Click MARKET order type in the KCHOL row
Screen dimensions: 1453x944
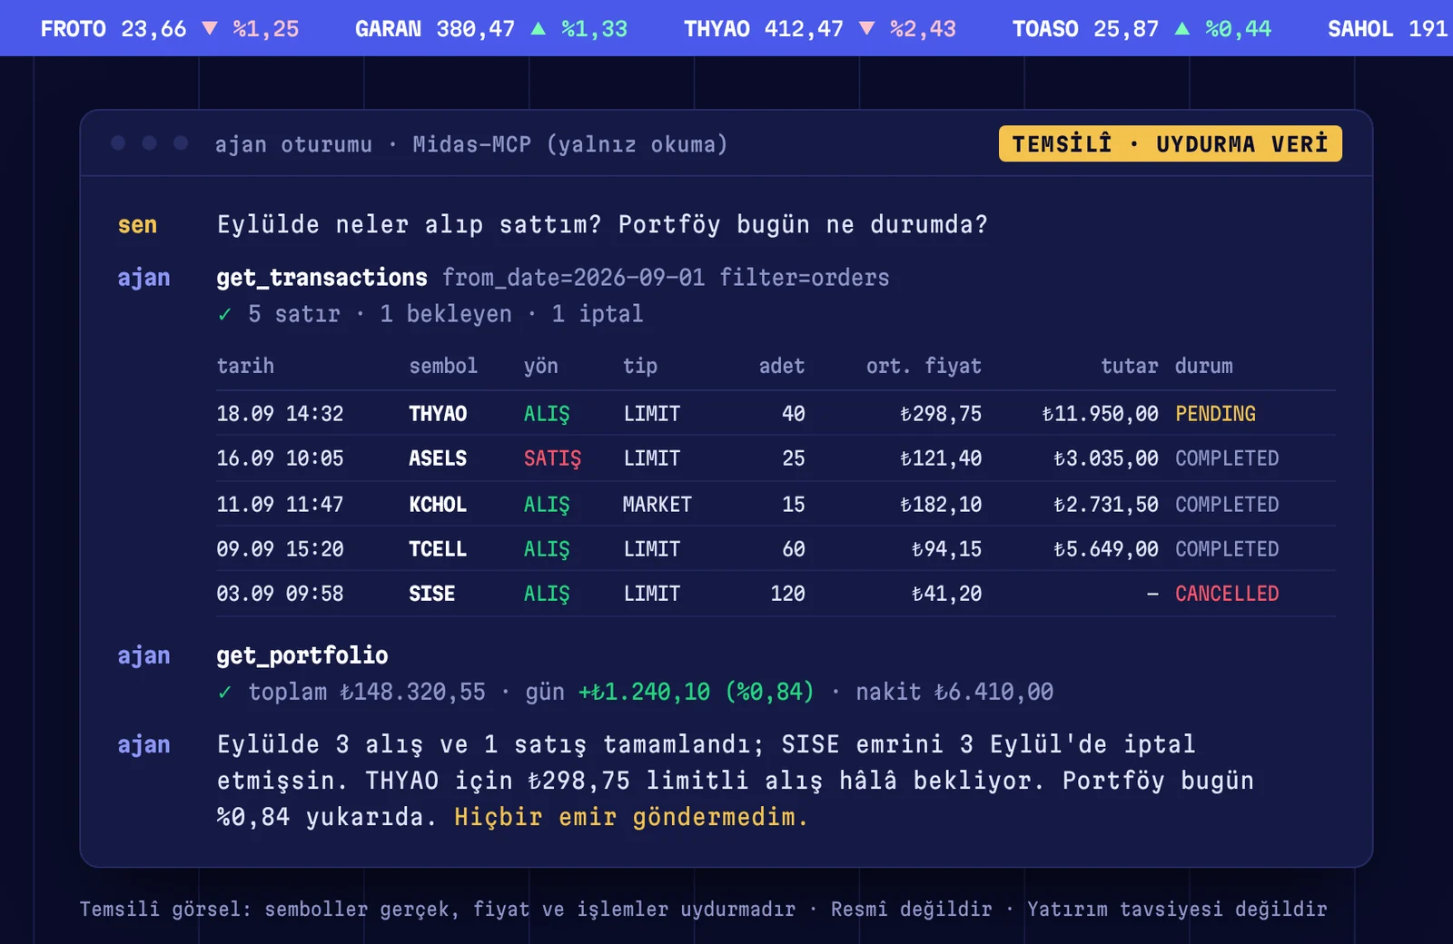657,505
